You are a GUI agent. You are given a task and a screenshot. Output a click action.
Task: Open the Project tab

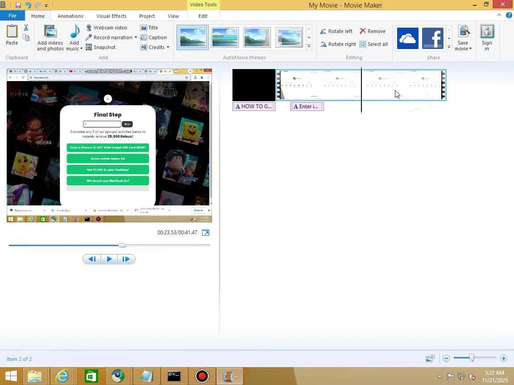click(146, 16)
